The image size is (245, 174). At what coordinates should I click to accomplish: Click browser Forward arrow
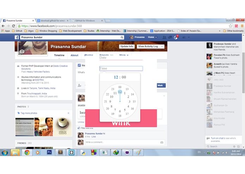tap(8, 26)
